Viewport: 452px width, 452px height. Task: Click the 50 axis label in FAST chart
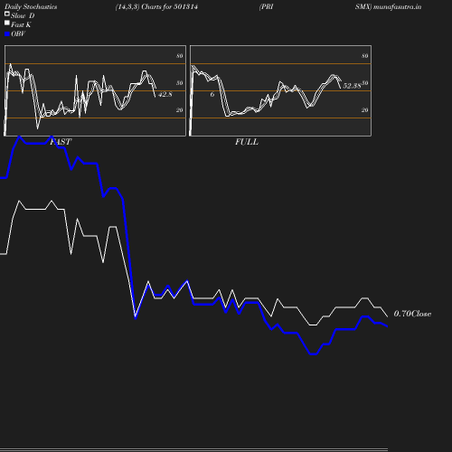tap(180, 83)
